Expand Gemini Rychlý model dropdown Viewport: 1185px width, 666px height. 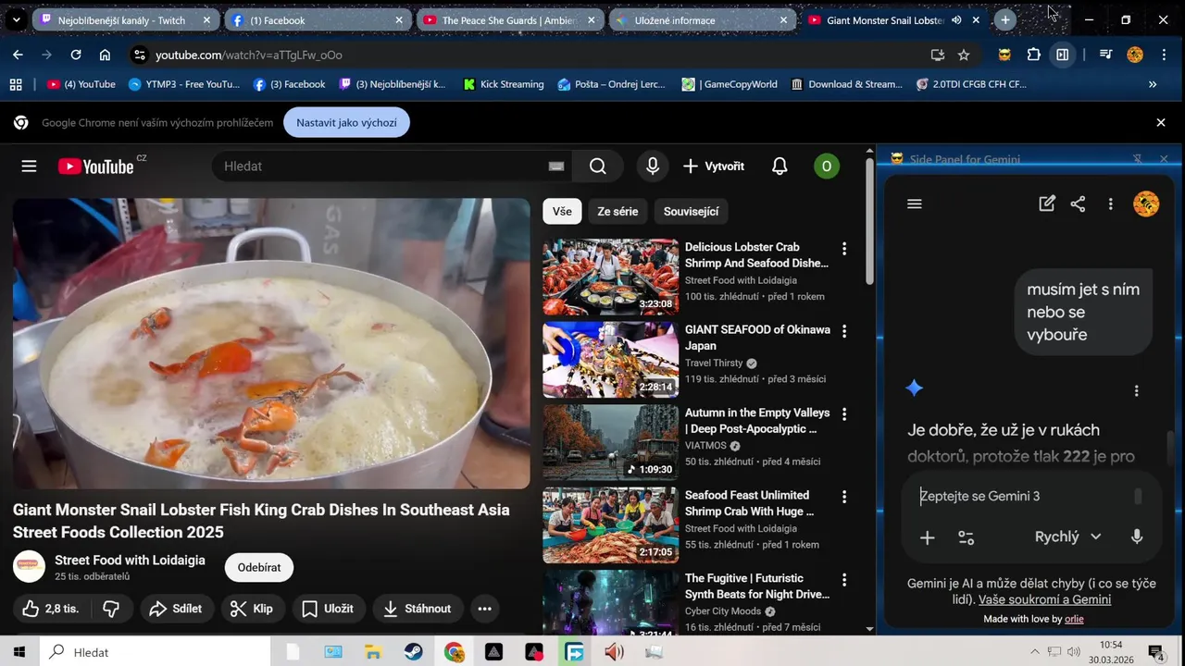click(1067, 537)
